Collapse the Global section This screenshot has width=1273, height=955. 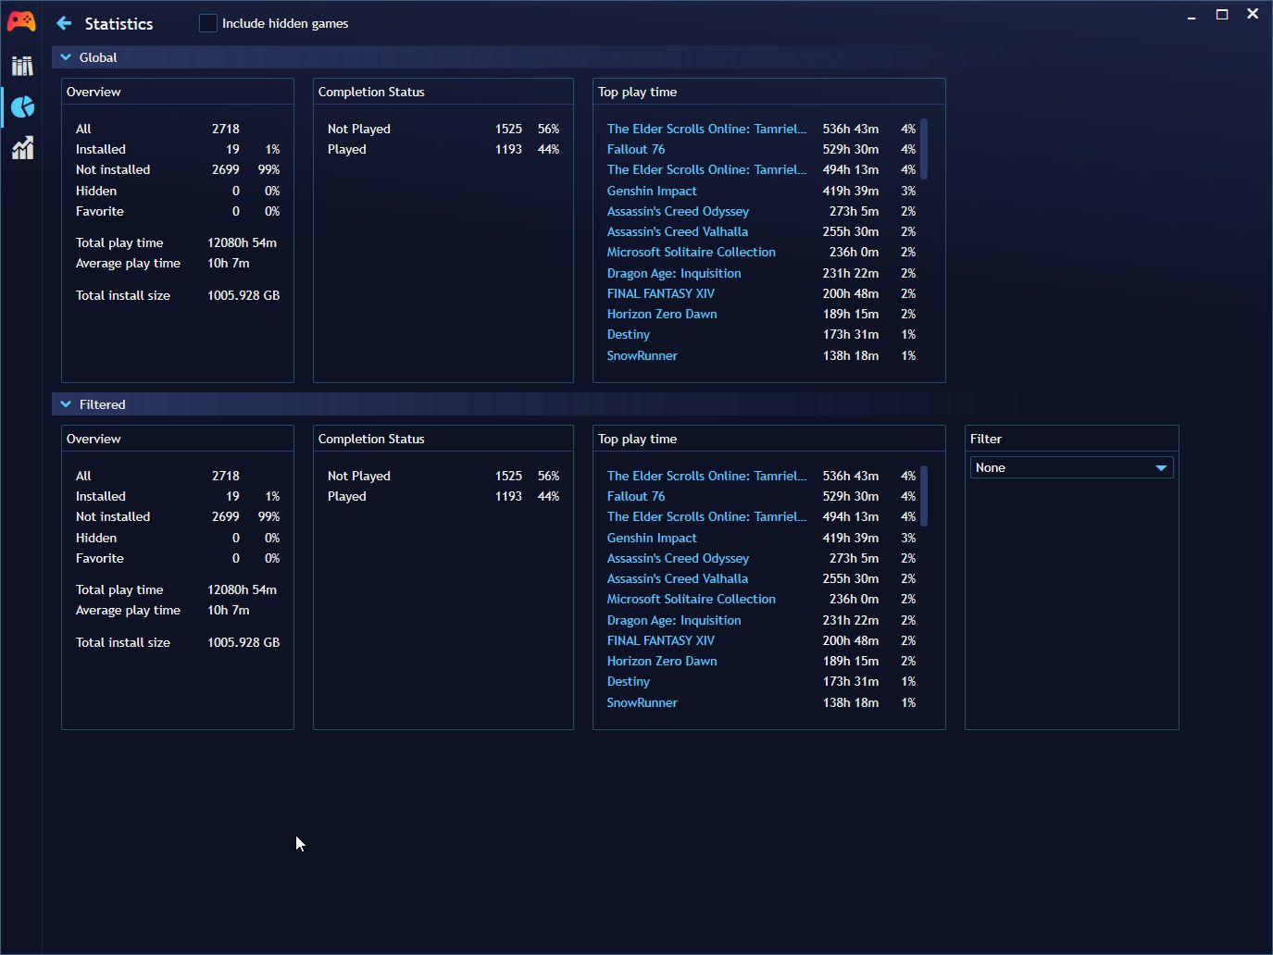(x=66, y=57)
